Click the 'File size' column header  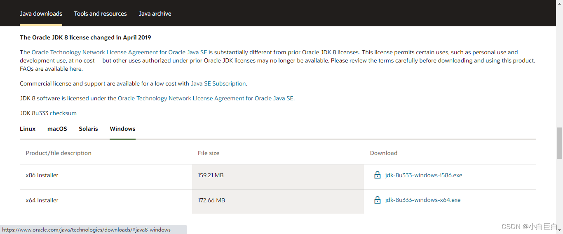coord(209,153)
